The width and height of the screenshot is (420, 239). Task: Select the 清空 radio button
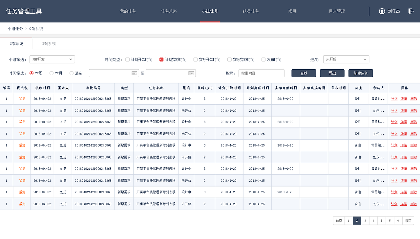pos(71,73)
